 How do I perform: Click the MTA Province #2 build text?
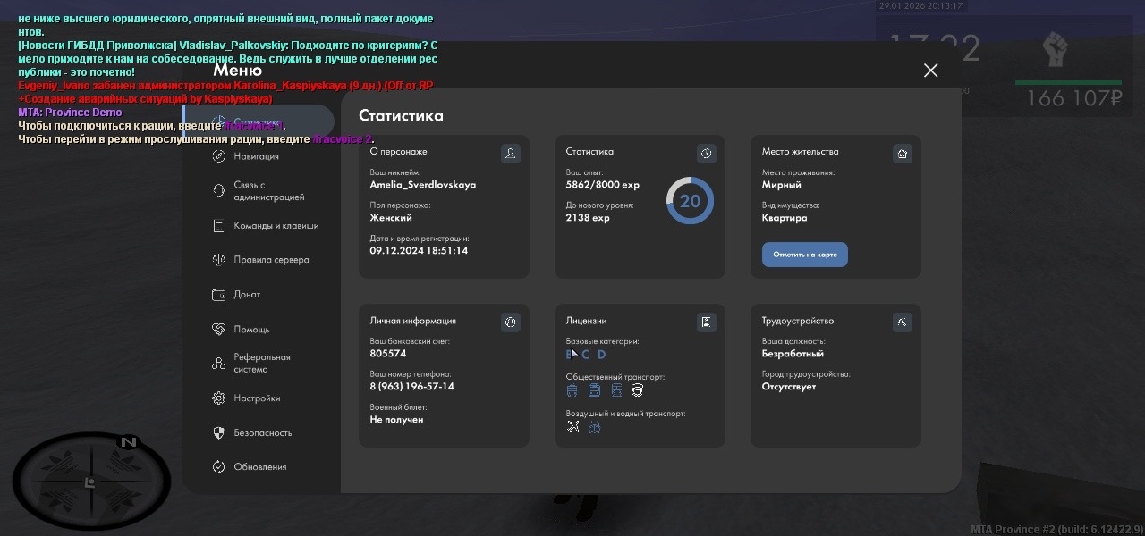point(1056,530)
